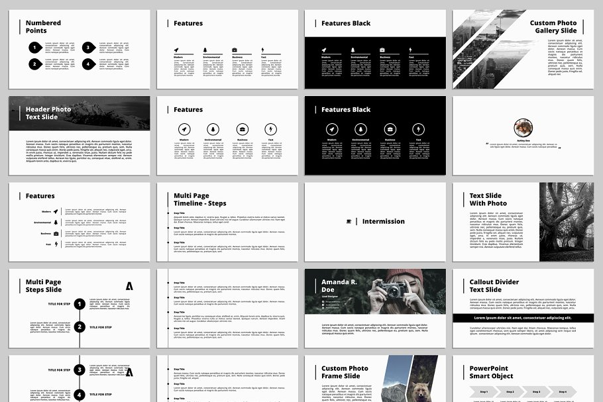Click the tree Environmental icon on Features Black slide
This screenshot has width=603, height=402.
tap(353, 50)
